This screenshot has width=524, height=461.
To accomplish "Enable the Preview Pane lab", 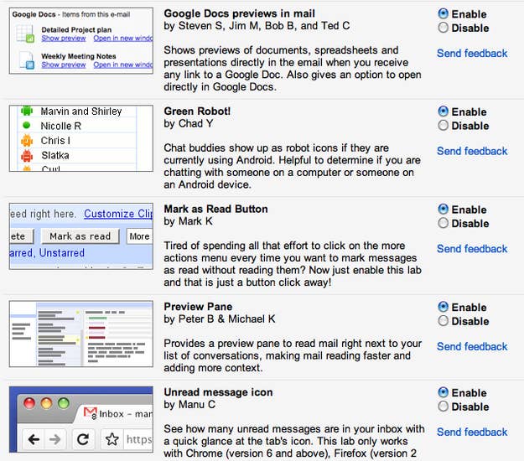I will pyautogui.click(x=444, y=307).
